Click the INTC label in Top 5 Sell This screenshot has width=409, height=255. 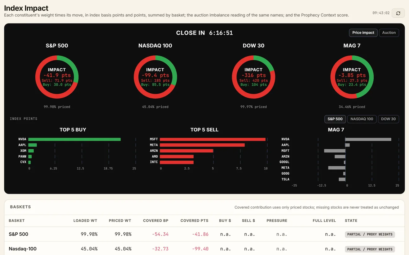[154, 162]
